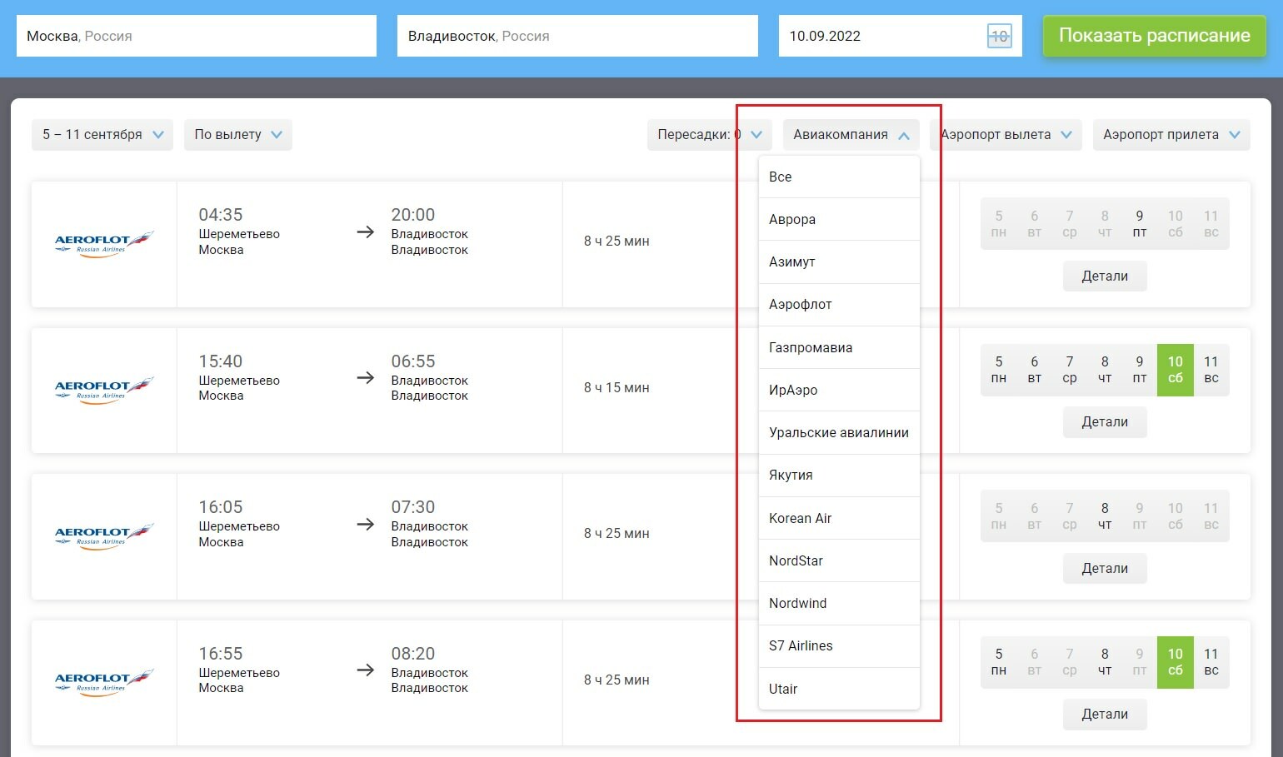
Task: Collapse the 'Авиакомпания' dropdown
Action: click(x=851, y=135)
